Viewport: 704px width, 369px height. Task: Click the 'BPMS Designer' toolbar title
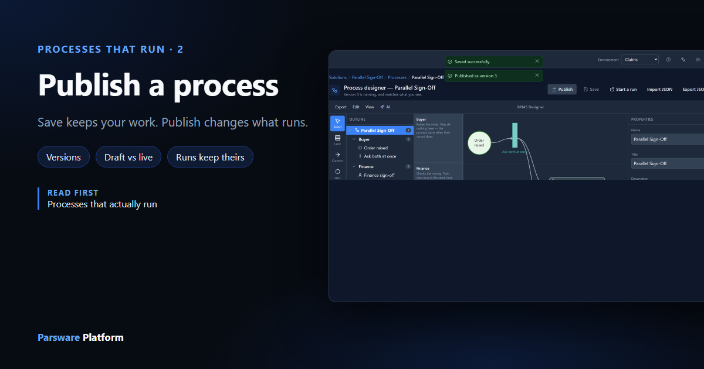(530, 107)
